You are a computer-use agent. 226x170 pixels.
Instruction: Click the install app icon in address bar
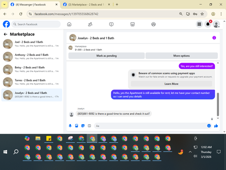188,14
